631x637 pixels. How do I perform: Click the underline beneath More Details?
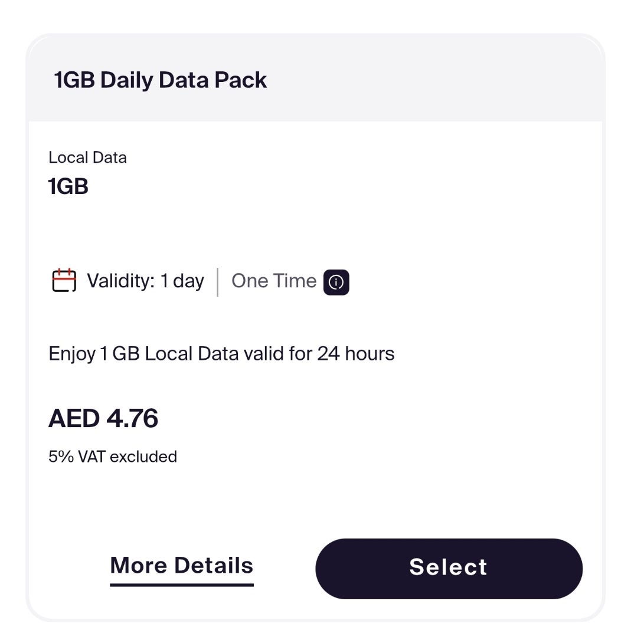click(181, 585)
